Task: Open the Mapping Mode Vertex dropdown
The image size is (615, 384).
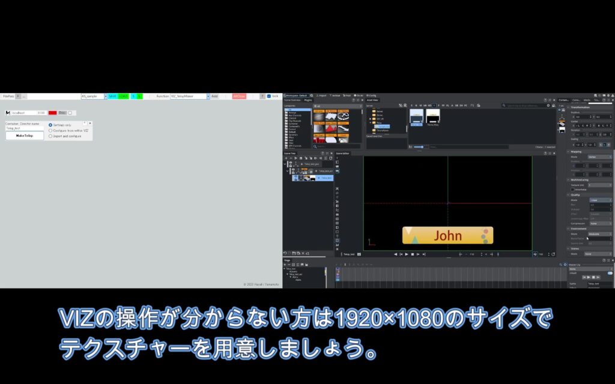Action: coord(599,157)
